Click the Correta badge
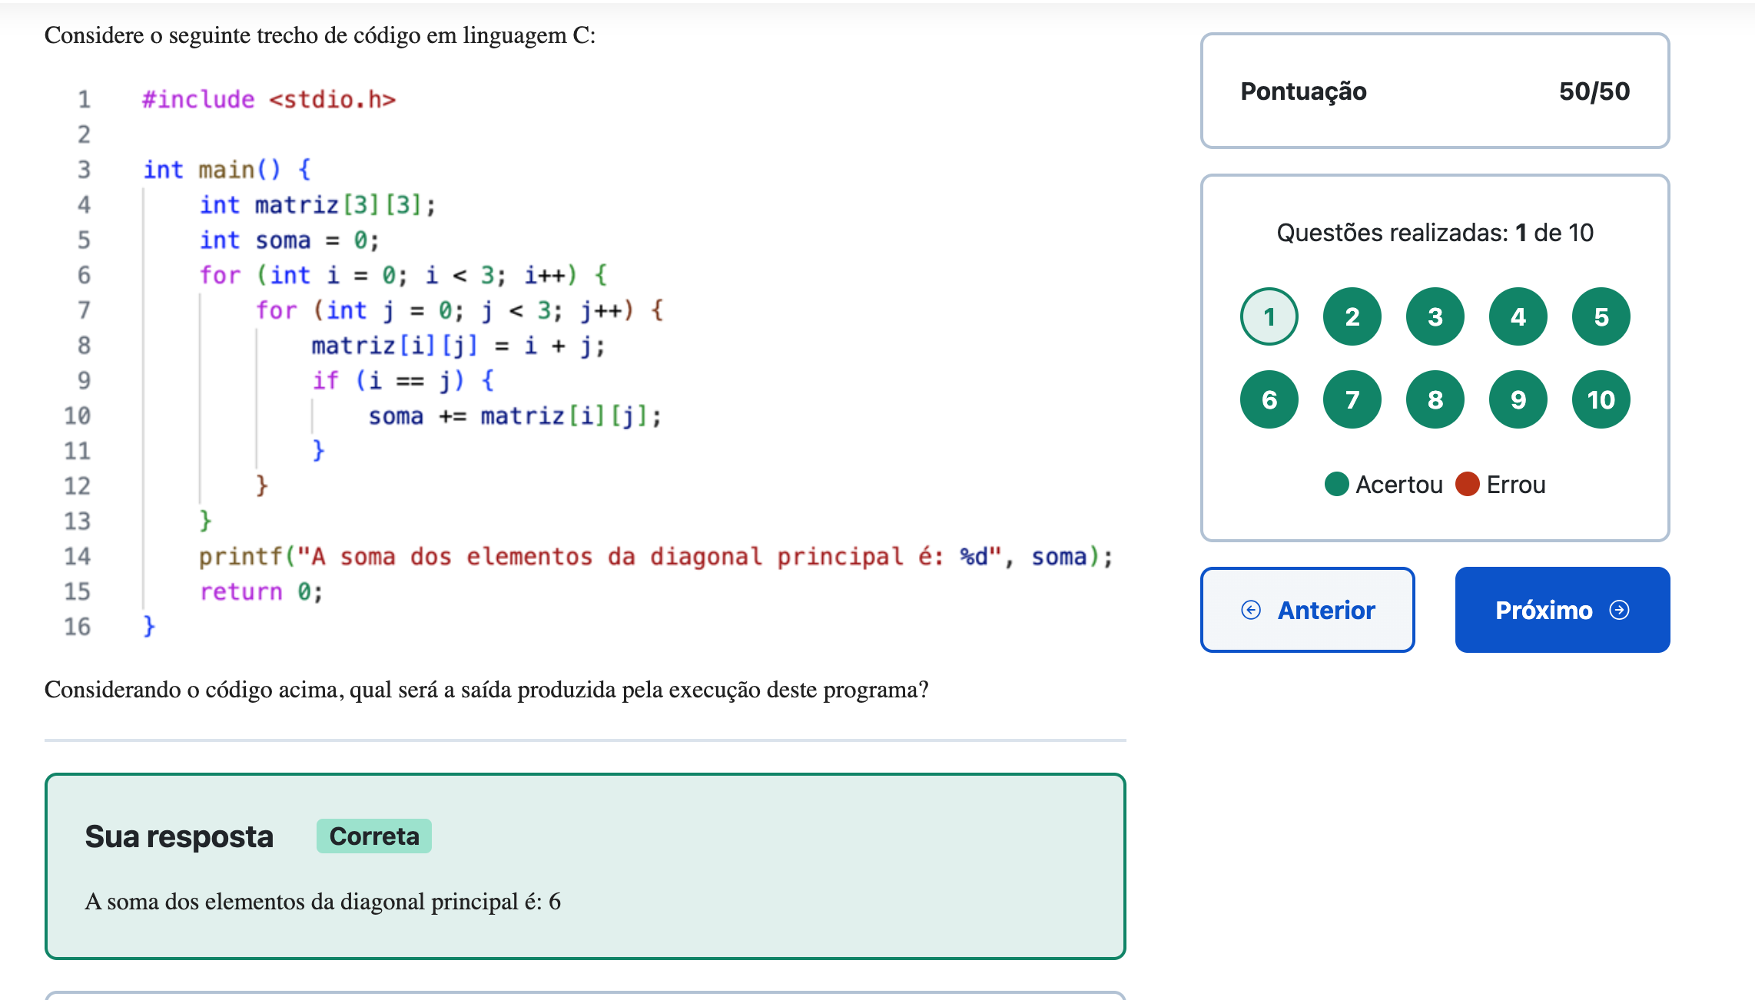Image resolution: width=1755 pixels, height=1000 pixels. coord(373,836)
